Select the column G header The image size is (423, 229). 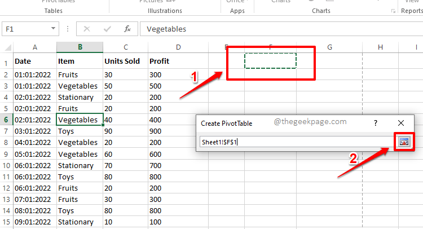[x=329, y=47]
